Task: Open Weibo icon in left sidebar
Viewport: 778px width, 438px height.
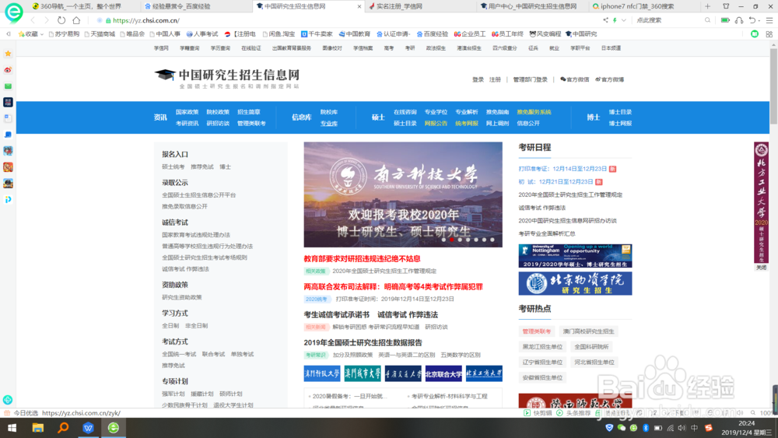Action: pyautogui.click(x=8, y=70)
